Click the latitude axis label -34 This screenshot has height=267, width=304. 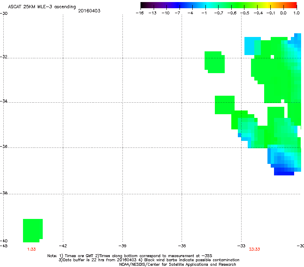point(4,101)
